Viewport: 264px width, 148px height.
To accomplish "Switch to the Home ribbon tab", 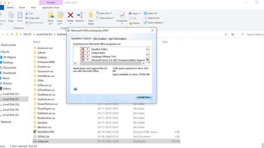I will [10, 7].
